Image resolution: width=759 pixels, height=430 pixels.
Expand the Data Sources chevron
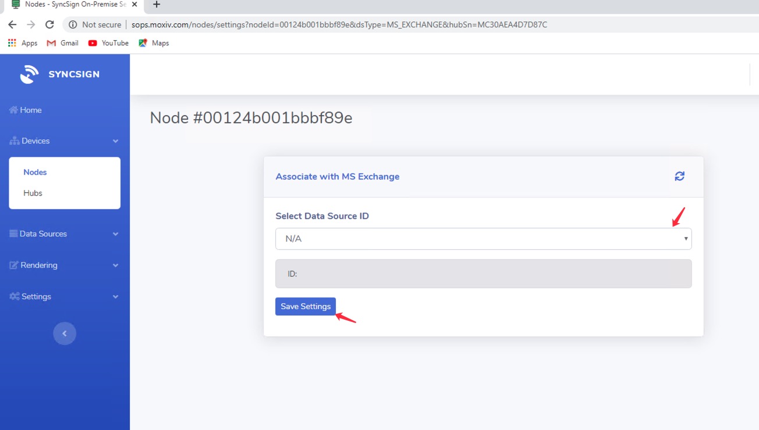[115, 234]
